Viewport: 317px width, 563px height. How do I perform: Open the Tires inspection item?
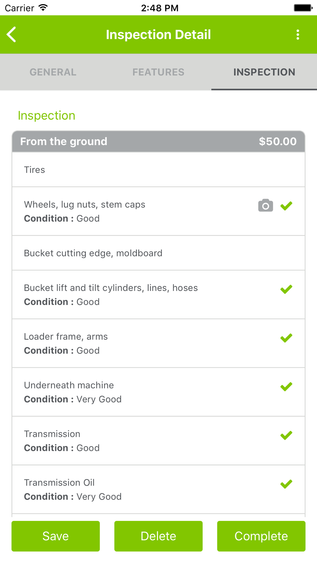click(35, 170)
